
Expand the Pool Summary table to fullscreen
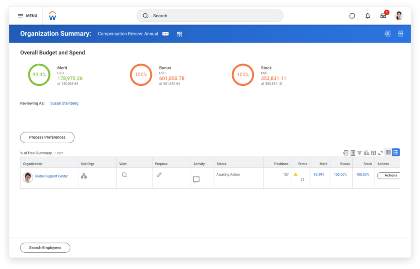tap(380, 153)
